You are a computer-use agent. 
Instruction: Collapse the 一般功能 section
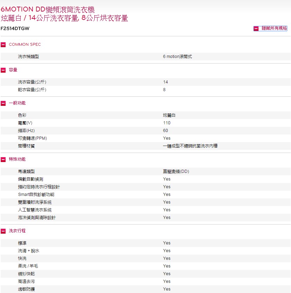(x=3, y=103)
